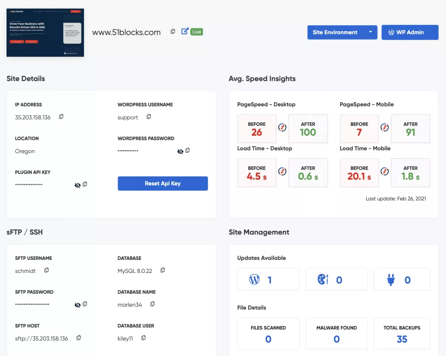This screenshot has height=356, width=446.
Task: Copy the WordPress password
Action: point(188,151)
